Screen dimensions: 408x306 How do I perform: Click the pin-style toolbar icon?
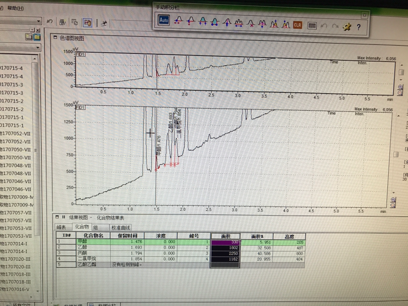(104, 24)
